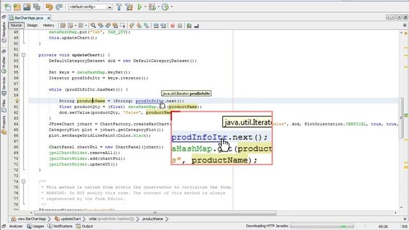Show the opened documents list dropdown
Image resolution: width=409 pixels, height=230 pixels.
399,17
